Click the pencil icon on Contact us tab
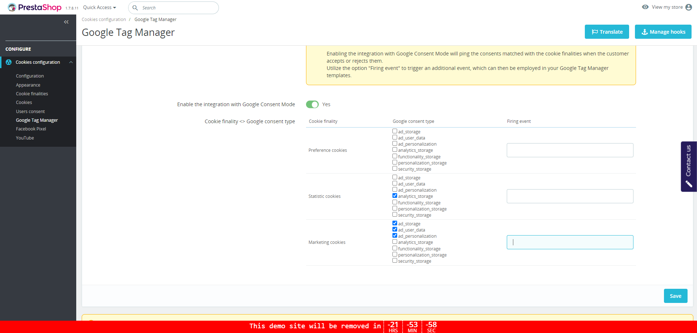The width and height of the screenshot is (697, 333). pyautogui.click(x=689, y=184)
